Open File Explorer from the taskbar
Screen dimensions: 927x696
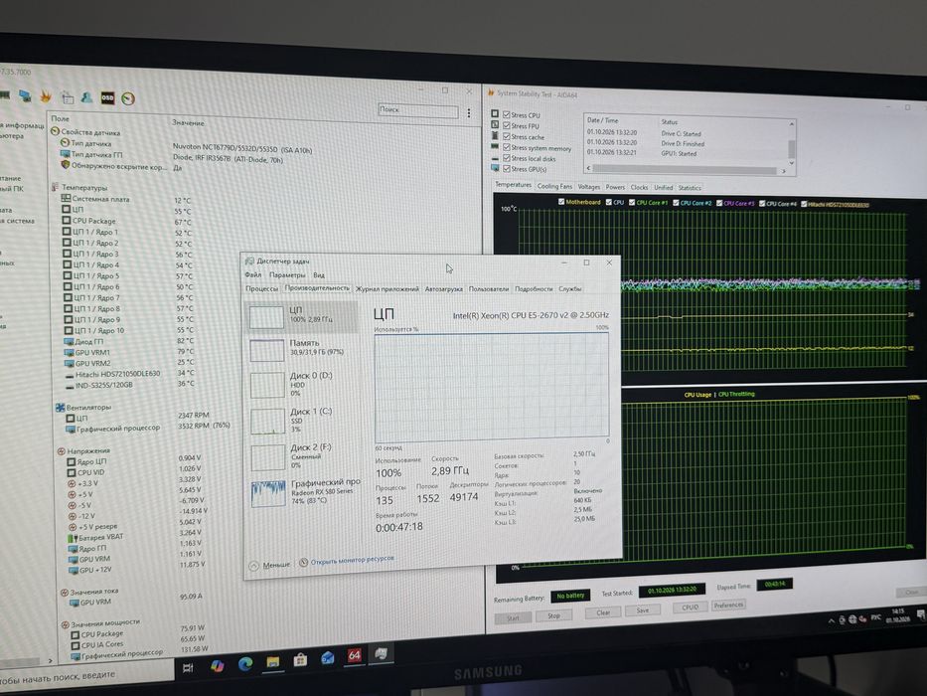click(x=272, y=661)
